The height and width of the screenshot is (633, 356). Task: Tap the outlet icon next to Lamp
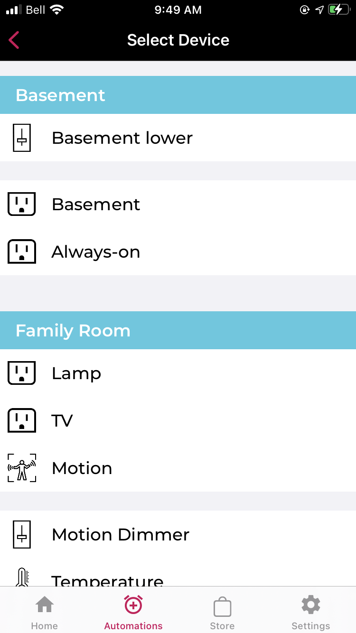21,373
